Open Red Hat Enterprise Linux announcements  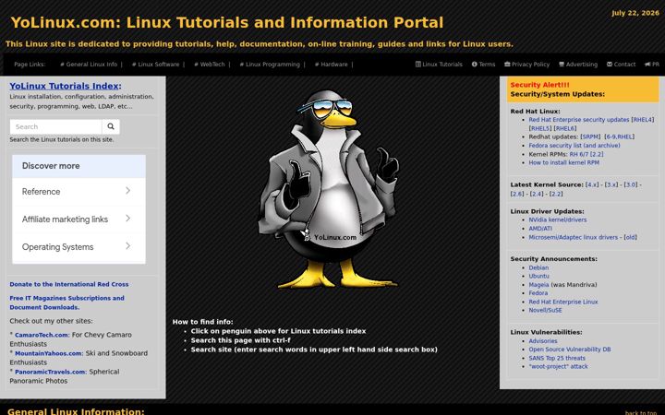563,302
